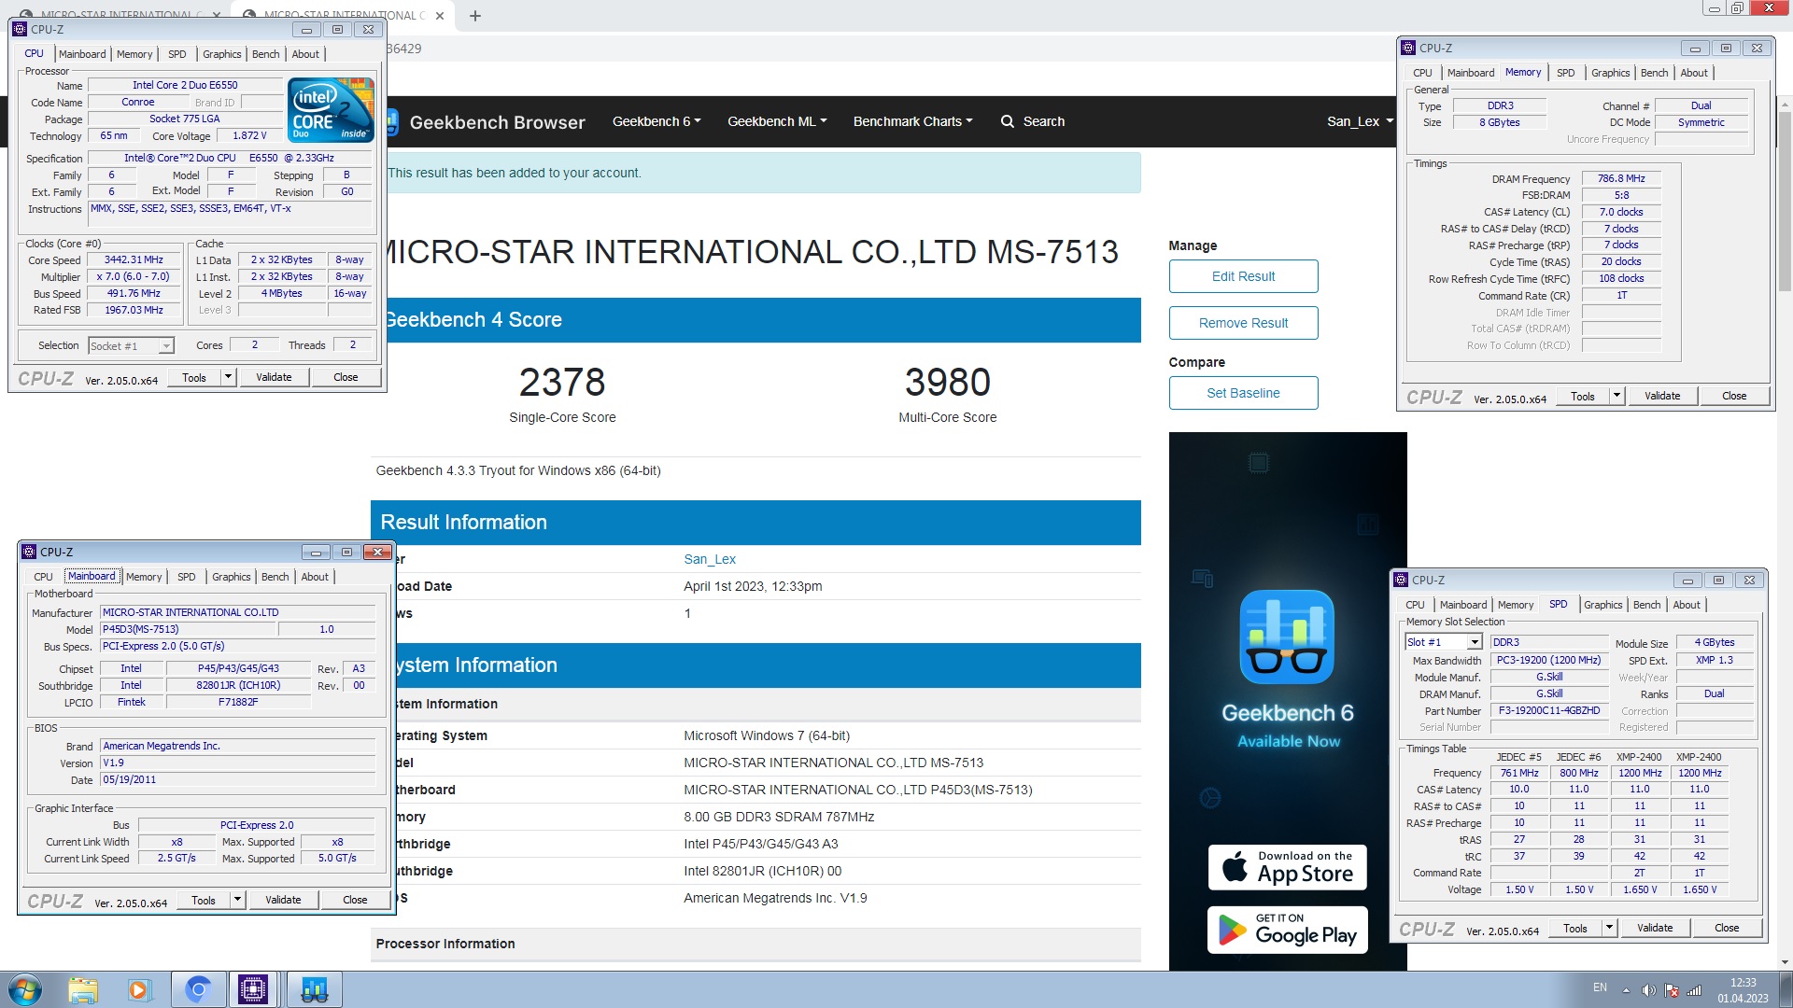Open a new browser tab with plus

click(x=474, y=16)
